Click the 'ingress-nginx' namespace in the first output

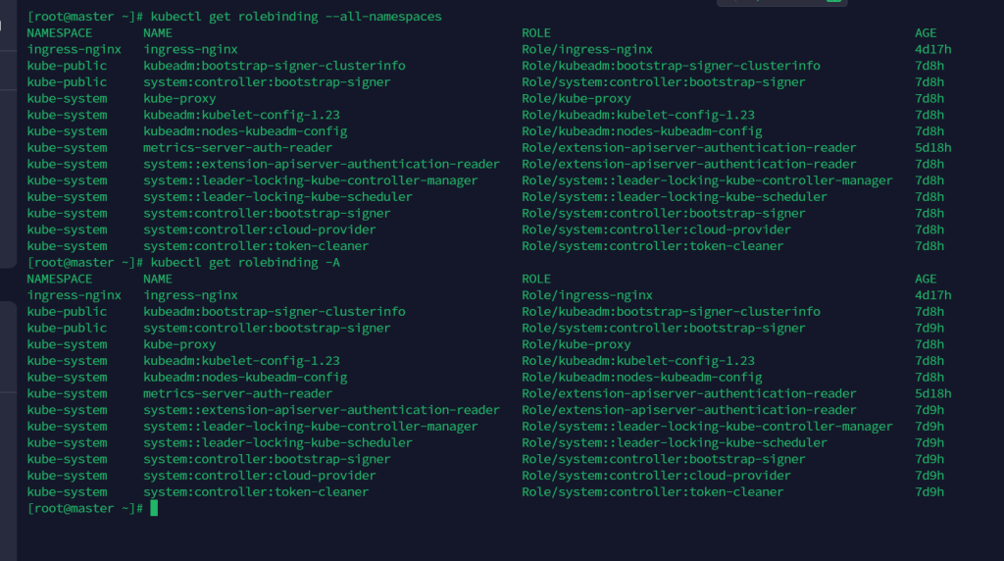pos(75,49)
